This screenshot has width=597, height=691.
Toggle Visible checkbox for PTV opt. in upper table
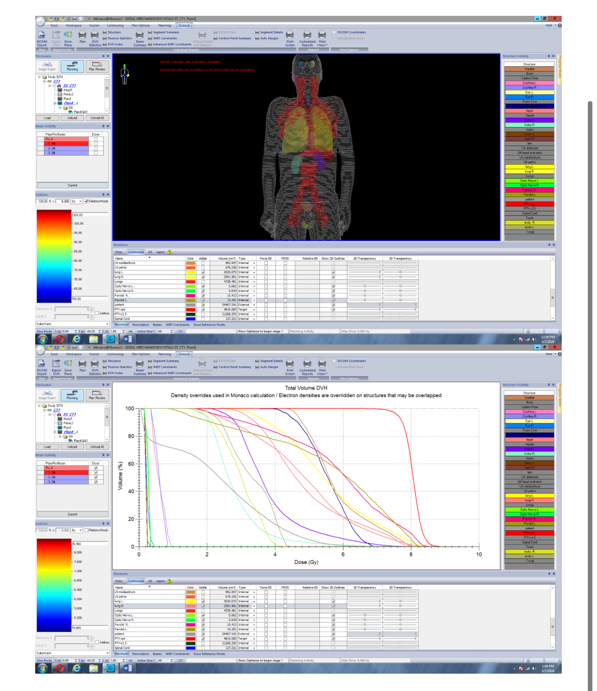pyautogui.click(x=203, y=309)
